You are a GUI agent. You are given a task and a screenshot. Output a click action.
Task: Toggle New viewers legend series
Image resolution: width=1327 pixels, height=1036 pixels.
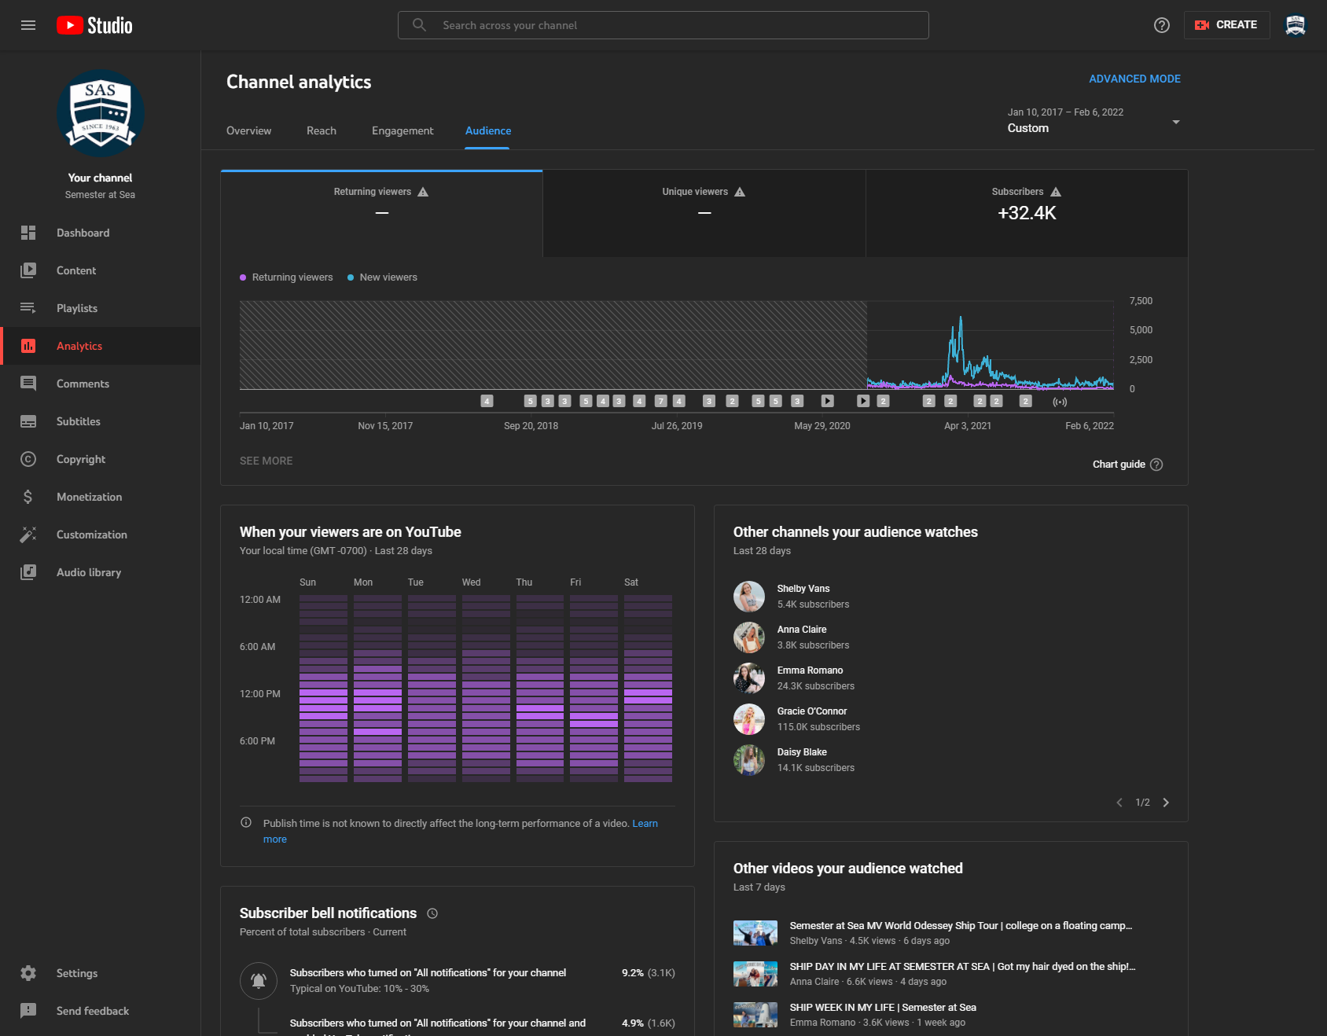382,277
